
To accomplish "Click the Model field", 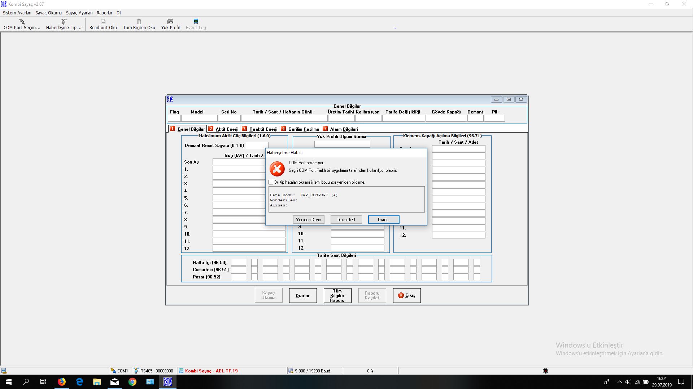I will point(199,119).
